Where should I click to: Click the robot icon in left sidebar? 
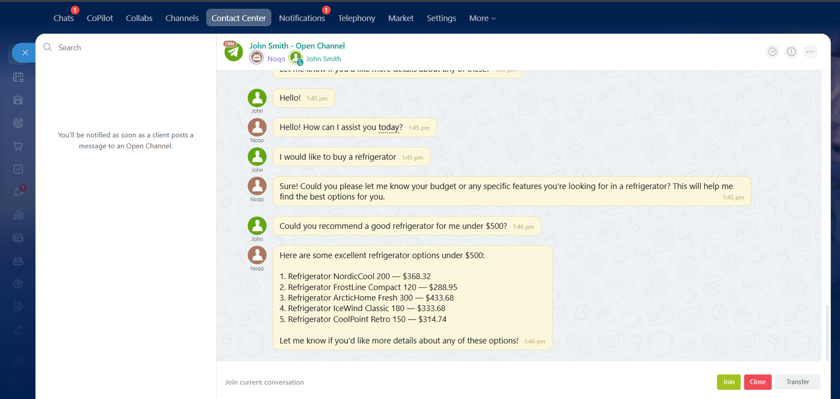point(18,261)
